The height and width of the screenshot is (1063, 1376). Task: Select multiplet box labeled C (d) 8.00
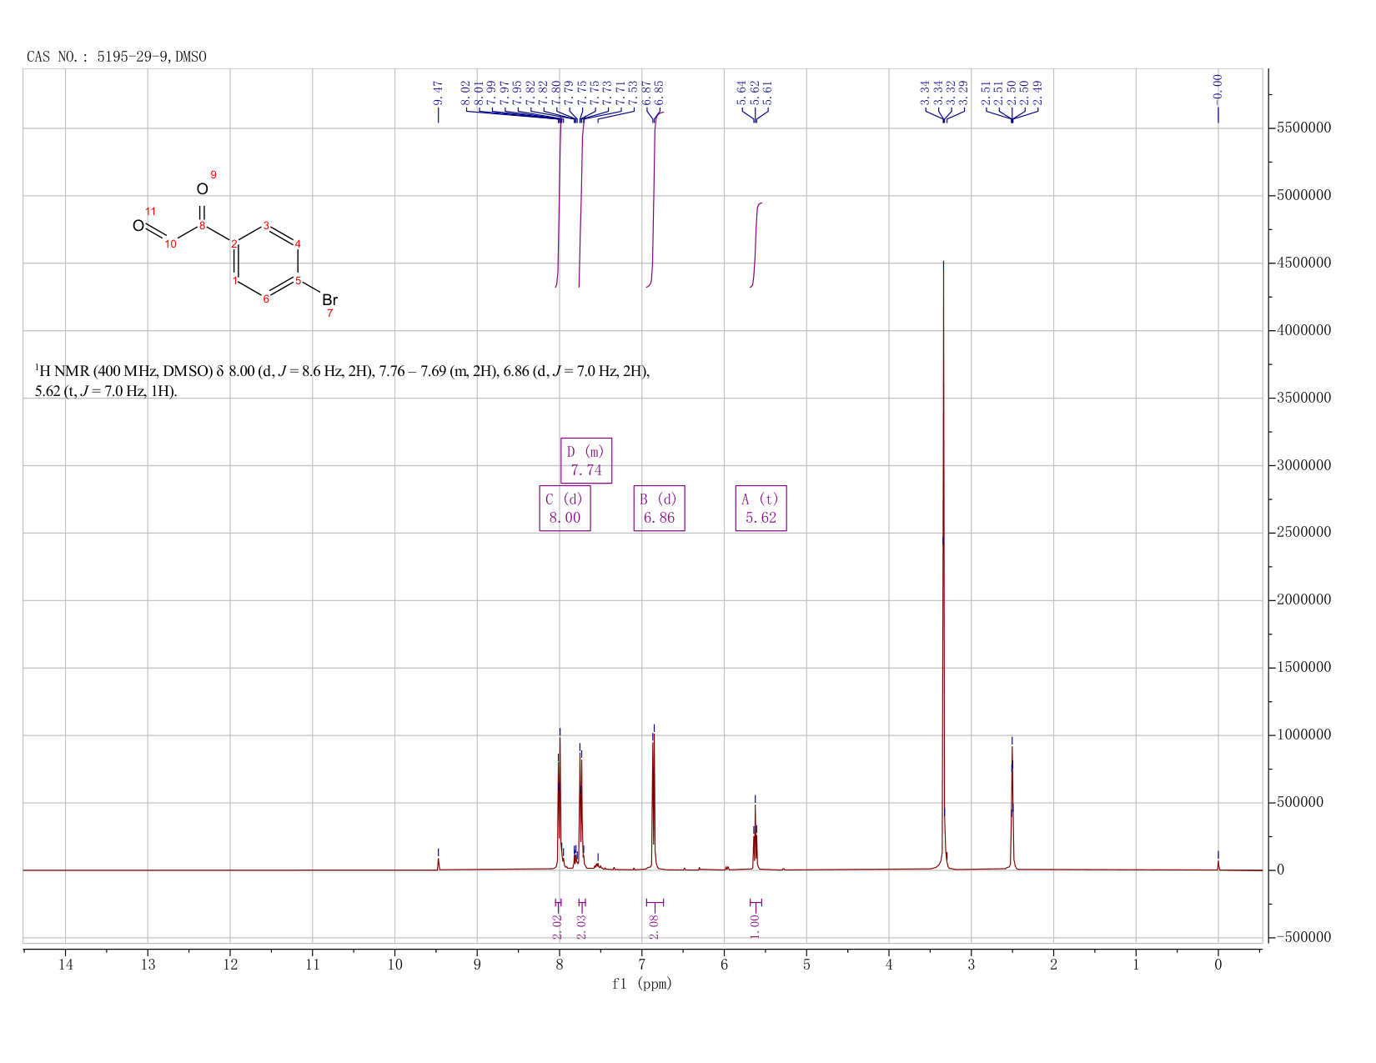565,508
